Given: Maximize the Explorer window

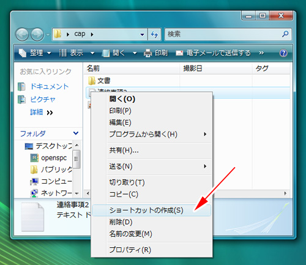Looking at the screenshot, I should point(263,16).
